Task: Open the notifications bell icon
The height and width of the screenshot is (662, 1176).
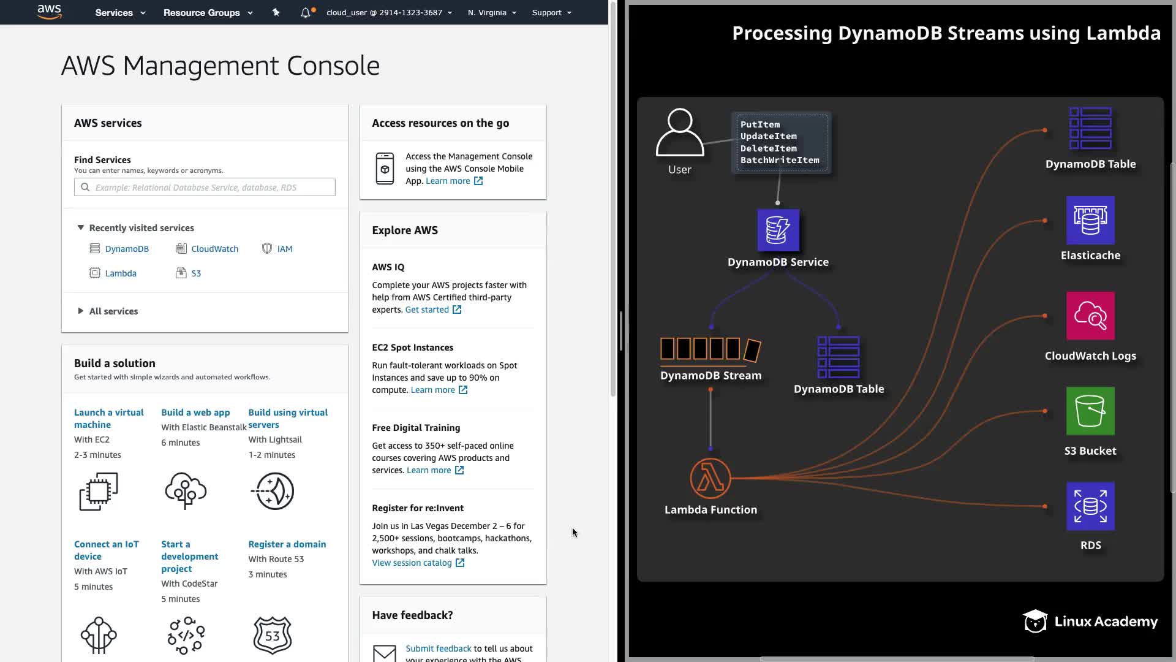Action: (x=305, y=12)
